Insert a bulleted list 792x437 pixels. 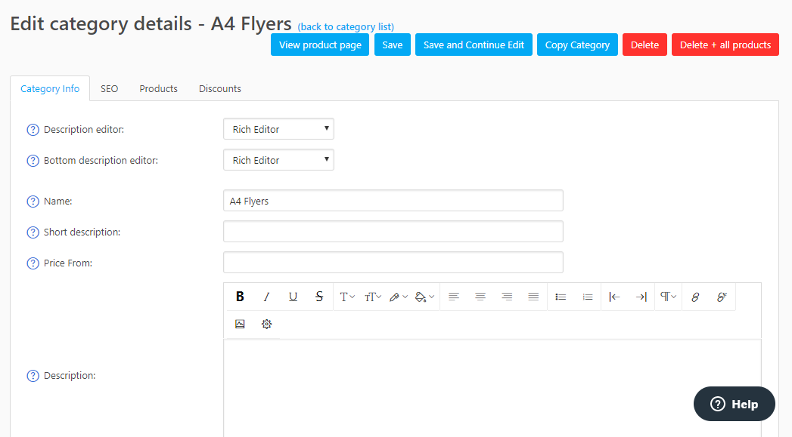(x=561, y=297)
